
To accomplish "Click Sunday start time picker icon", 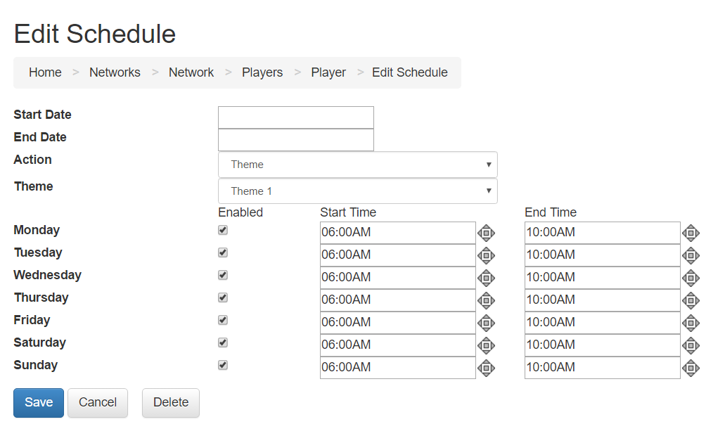I will coord(486,368).
